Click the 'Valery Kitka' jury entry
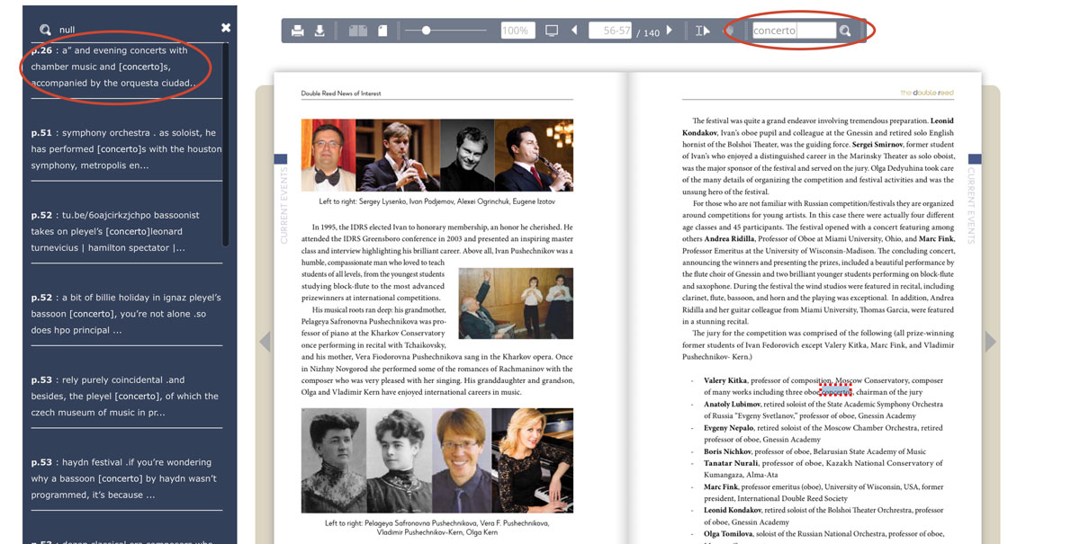This screenshot has height=544, width=1080. [823, 386]
